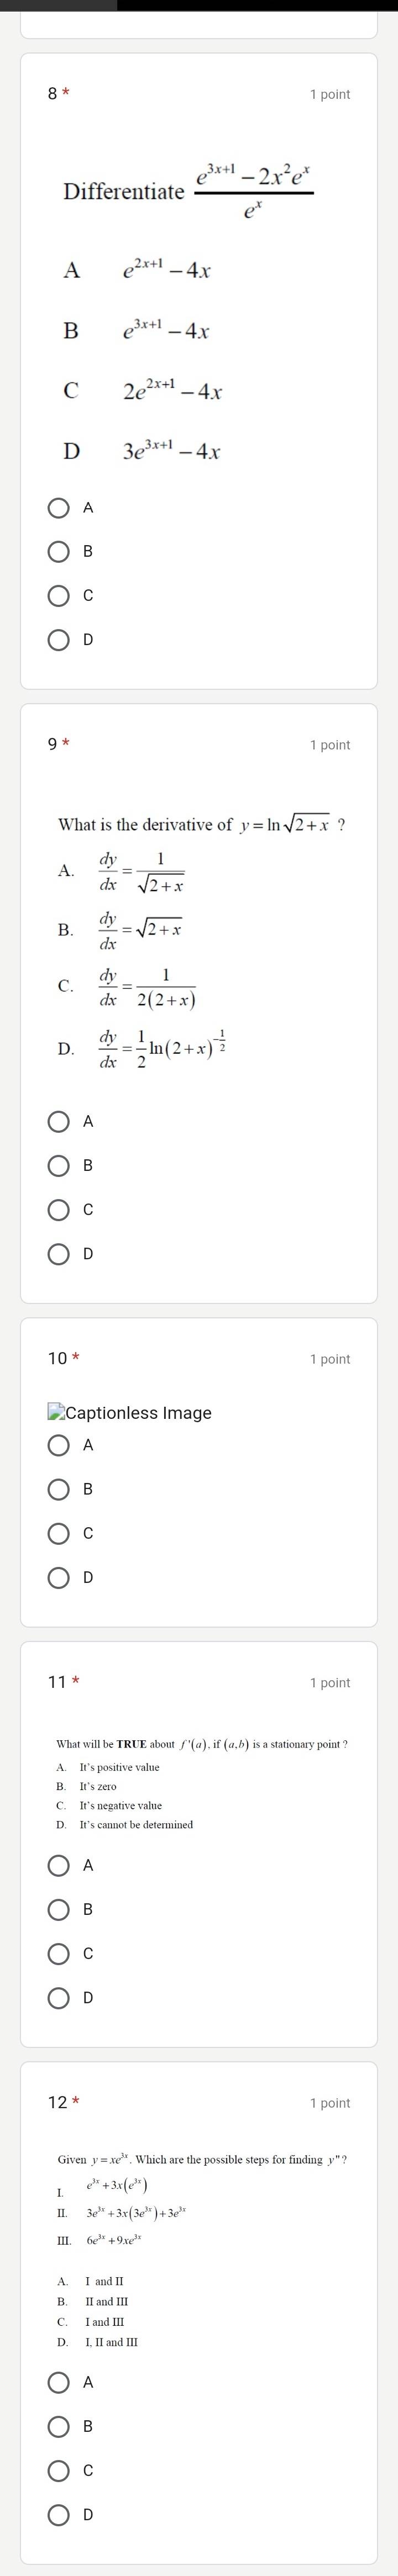The height and width of the screenshot is (2576, 398).
Task: Mark option D for question 12
Action: [60, 2514]
